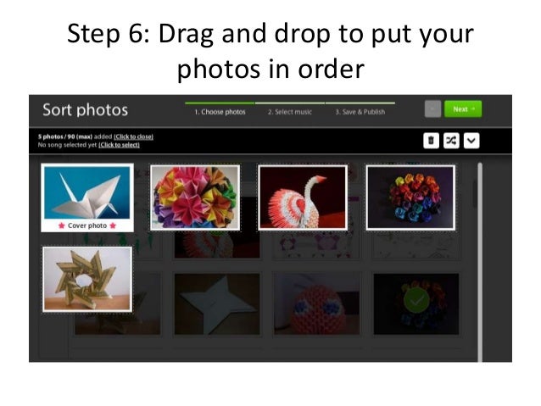
Task: Click the trash delete icon
Action: (431, 141)
